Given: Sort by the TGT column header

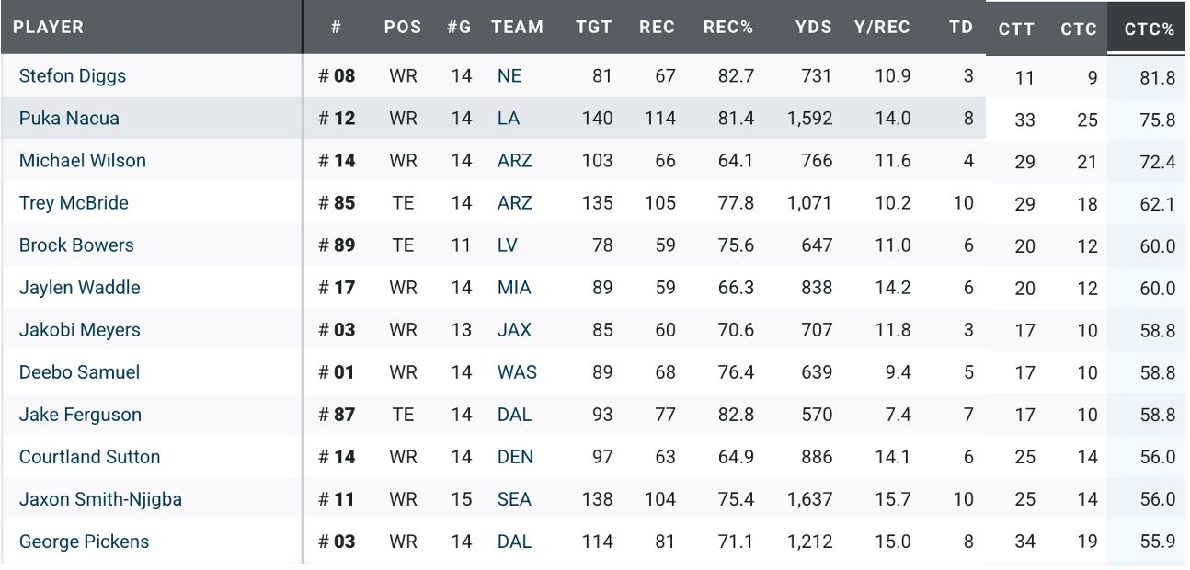Looking at the screenshot, I should tap(593, 28).
